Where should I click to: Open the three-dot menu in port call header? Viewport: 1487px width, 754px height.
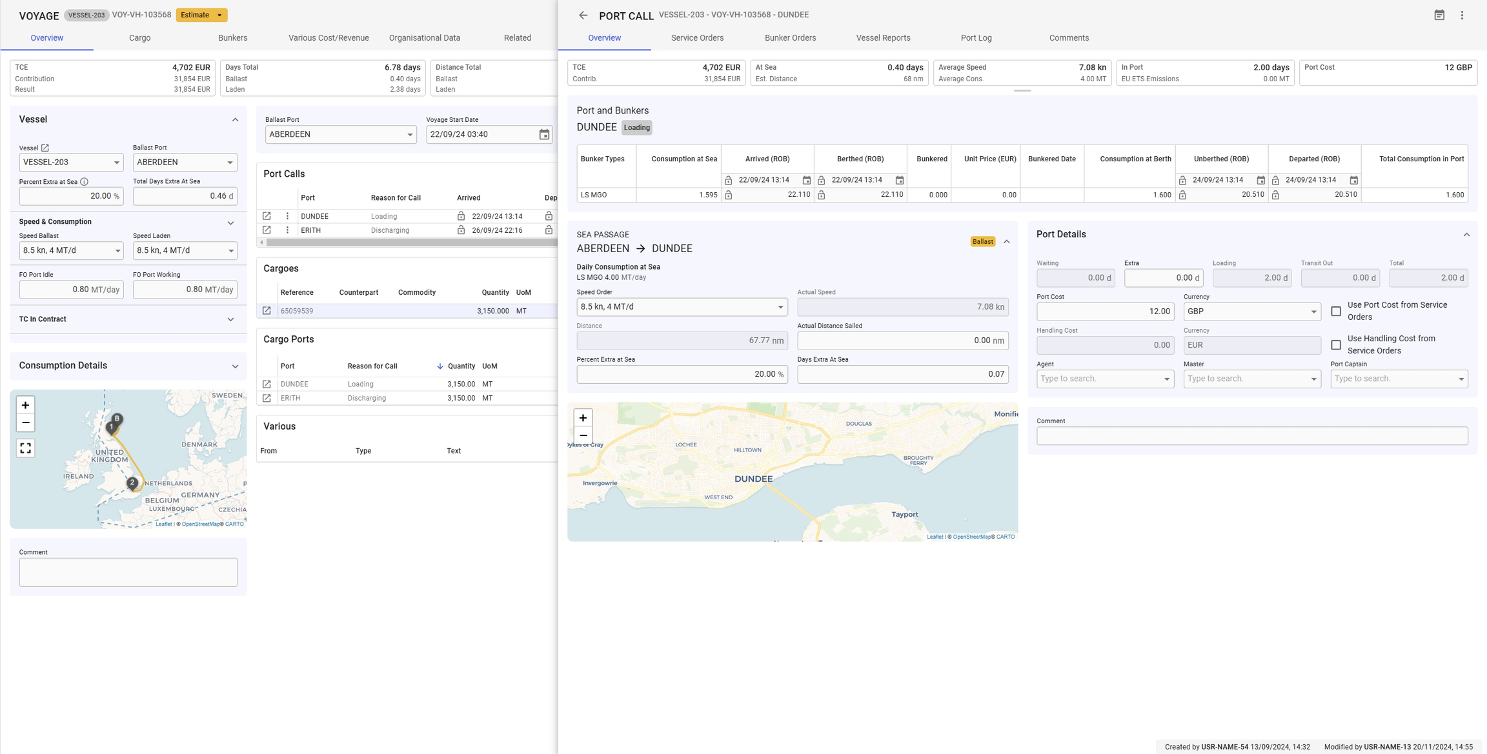coord(1462,15)
